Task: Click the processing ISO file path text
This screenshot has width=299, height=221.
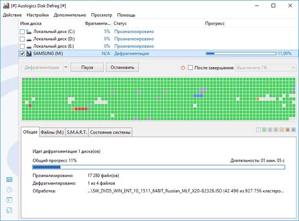Action: pyautogui.click(x=186, y=191)
